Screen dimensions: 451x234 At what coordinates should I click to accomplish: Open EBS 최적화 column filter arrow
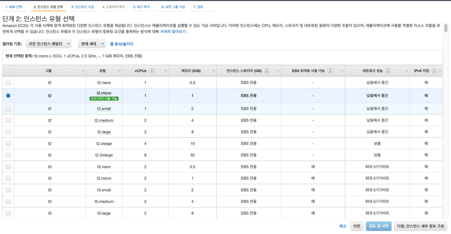tap(342, 71)
